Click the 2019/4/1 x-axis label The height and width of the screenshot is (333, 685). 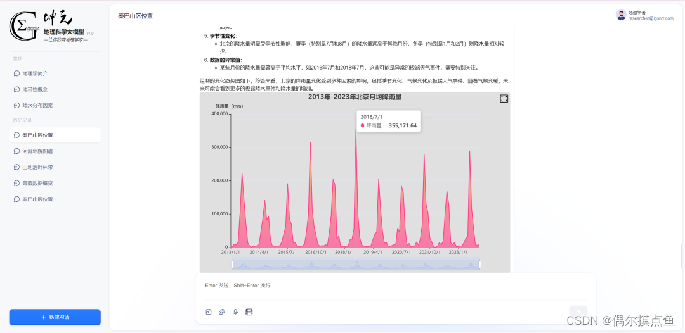[x=373, y=252]
